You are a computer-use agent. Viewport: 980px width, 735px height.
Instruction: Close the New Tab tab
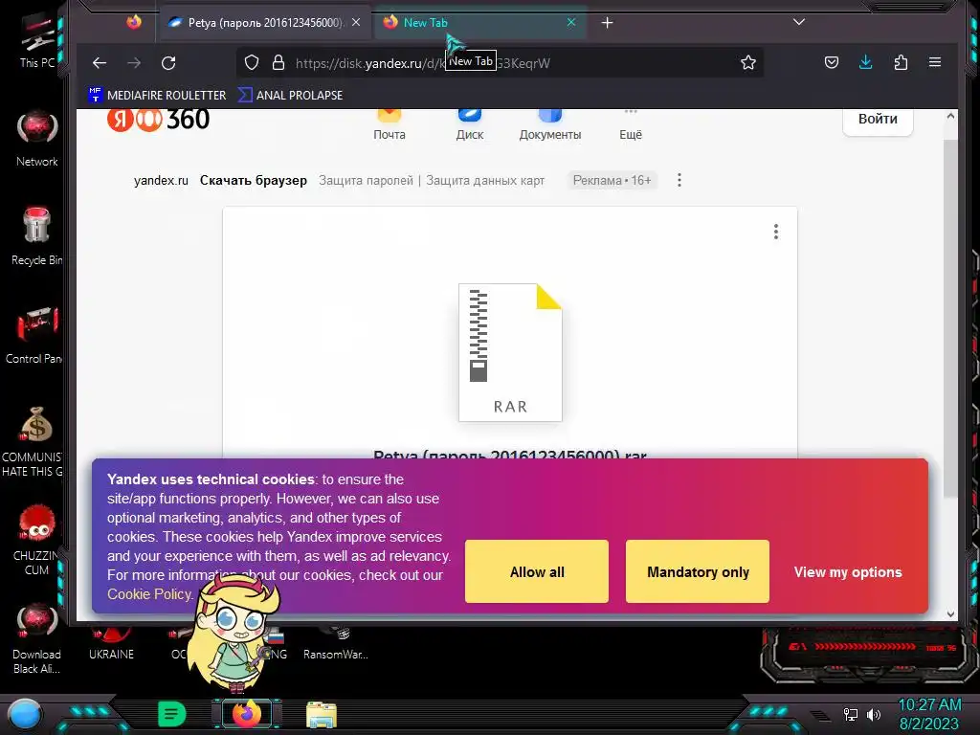tap(571, 23)
